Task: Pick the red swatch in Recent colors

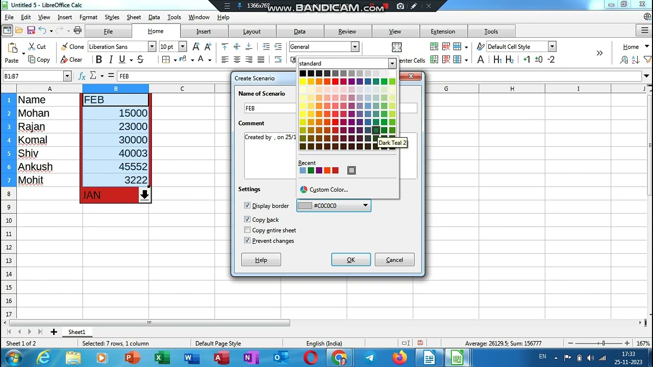Action: click(x=335, y=170)
